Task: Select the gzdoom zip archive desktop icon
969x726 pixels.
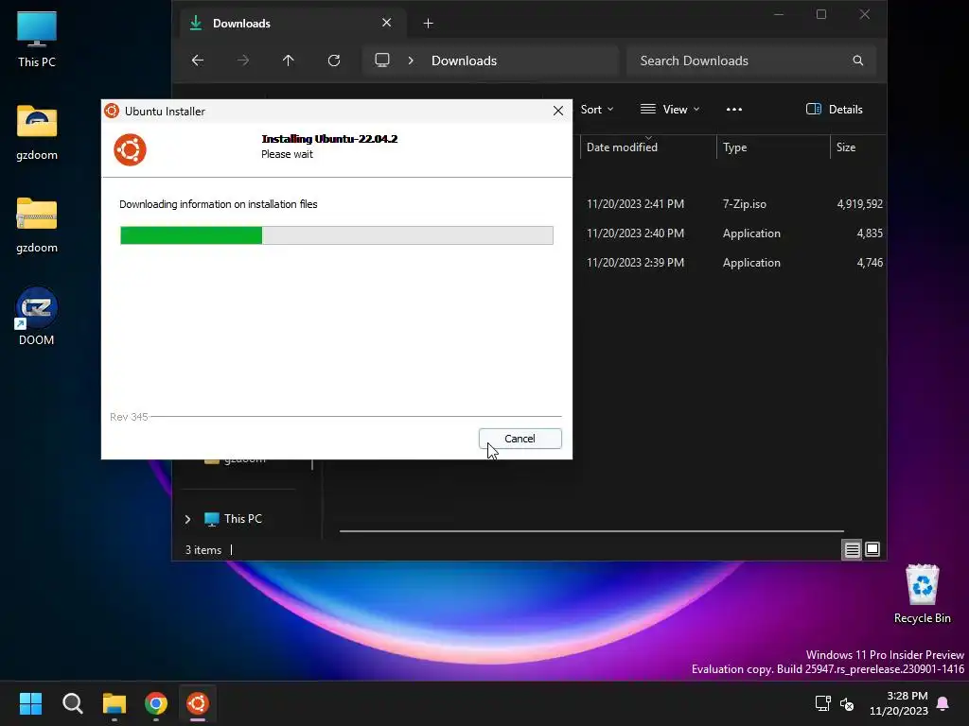Action: (x=37, y=225)
